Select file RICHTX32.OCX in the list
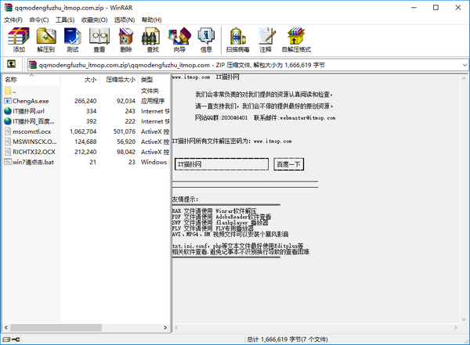The height and width of the screenshot is (345, 470). tap(34, 152)
